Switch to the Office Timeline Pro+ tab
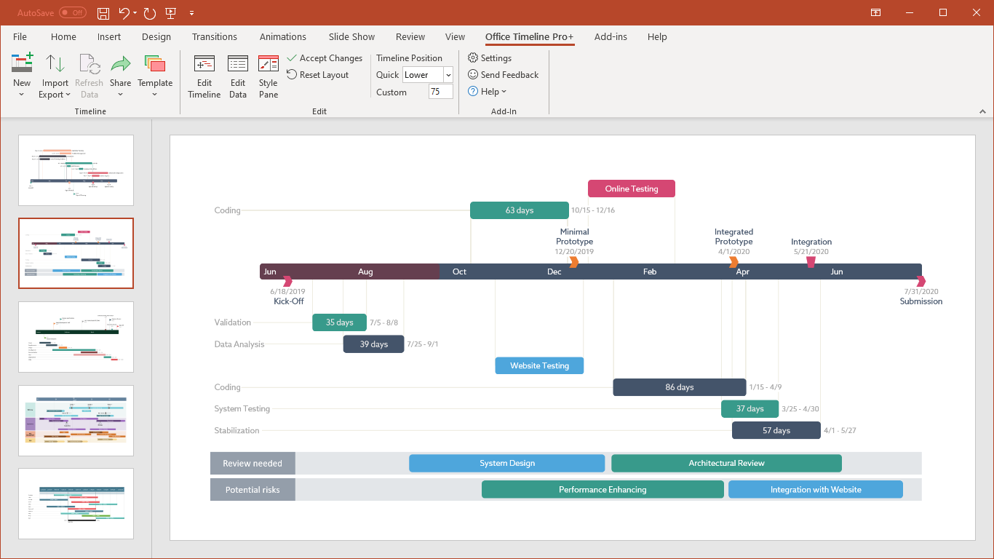The height and width of the screenshot is (559, 994). click(529, 36)
